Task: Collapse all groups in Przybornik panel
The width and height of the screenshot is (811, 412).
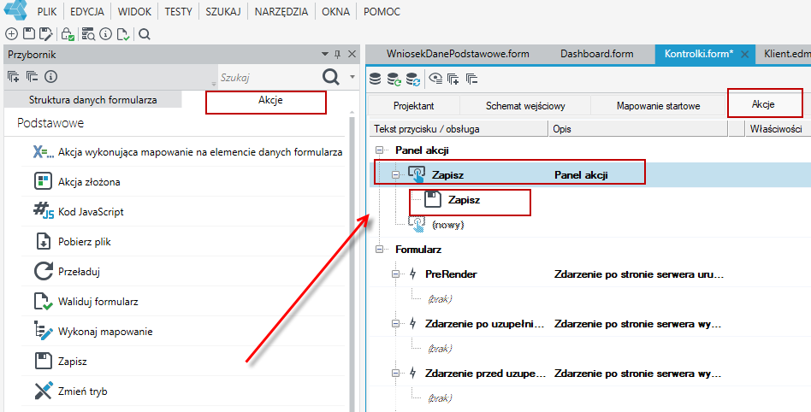Action: [x=32, y=77]
